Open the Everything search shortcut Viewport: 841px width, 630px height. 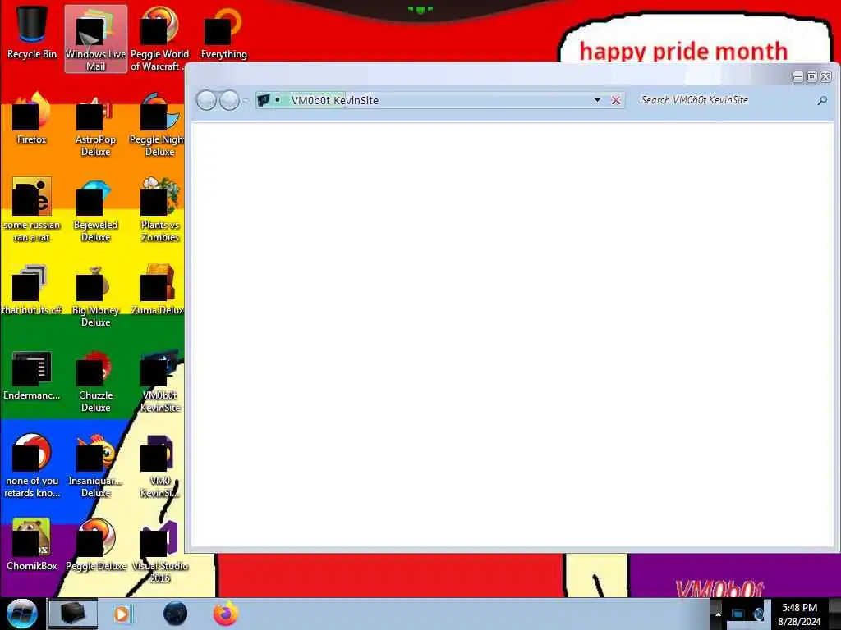pos(223,33)
